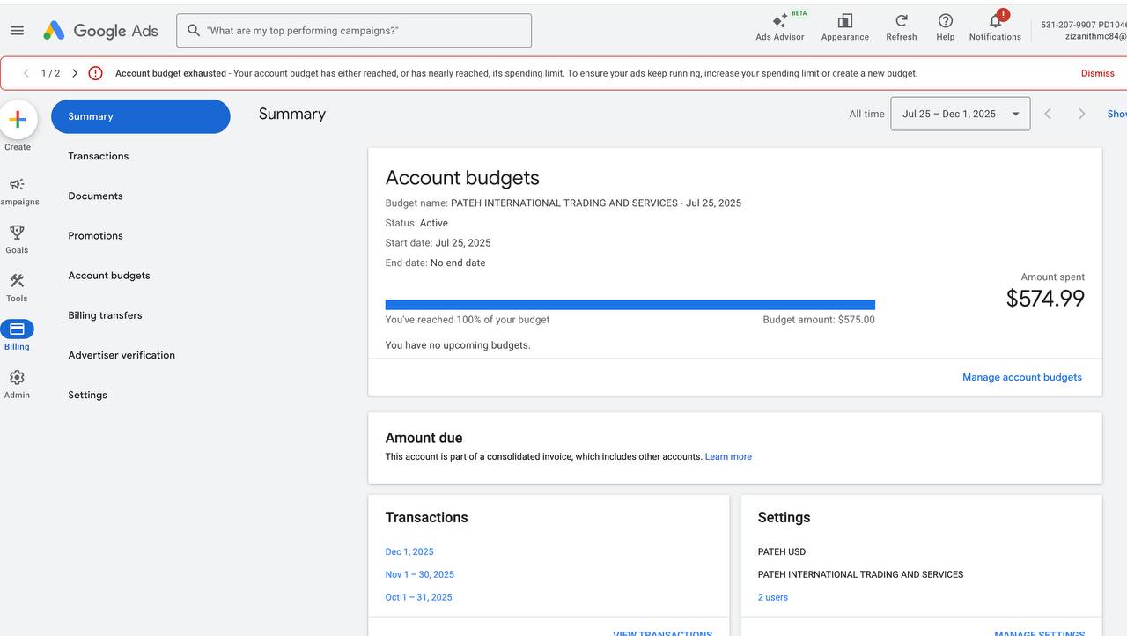1127x636 pixels.
Task: Click Manage account budgets link
Action: [x=1022, y=377]
